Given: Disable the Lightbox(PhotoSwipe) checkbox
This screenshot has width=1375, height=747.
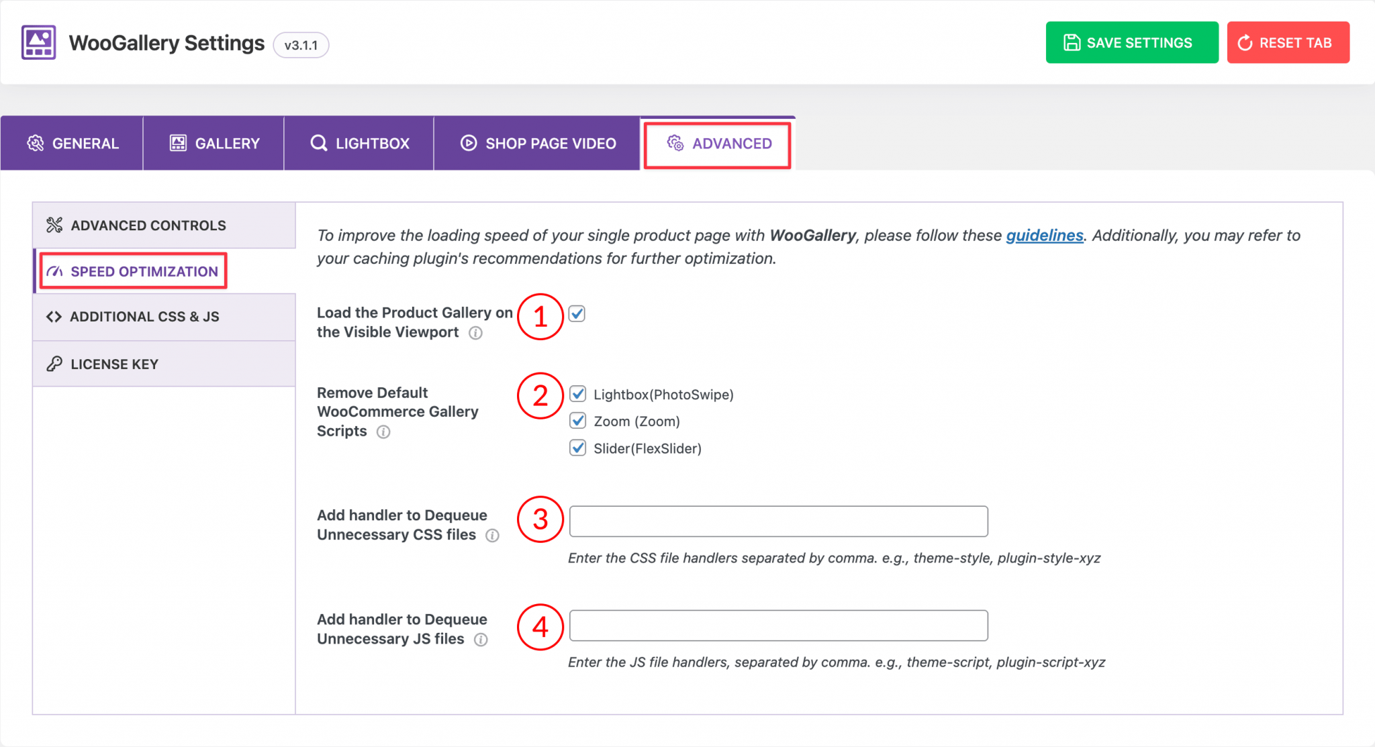Looking at the screenshot, I should [578, 394].
